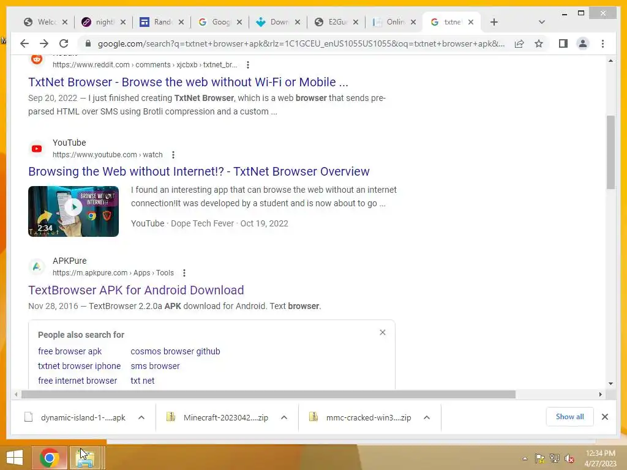This screenshot has height=470, width=627.
Task: Click the YouTube favicon in the result
Action: pyautogui.click(x=37, y=149)
